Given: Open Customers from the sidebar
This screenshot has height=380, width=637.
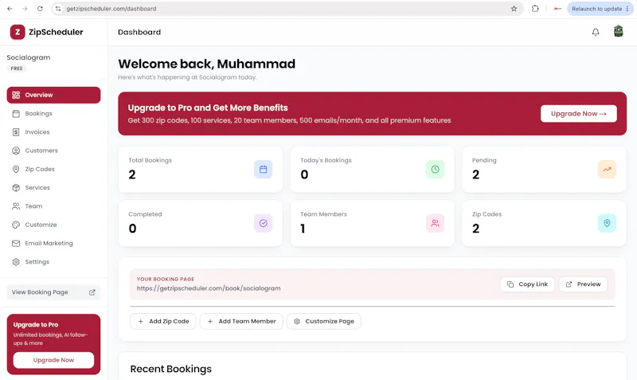Looking at the screenshot, I should [x=53, y=151].
